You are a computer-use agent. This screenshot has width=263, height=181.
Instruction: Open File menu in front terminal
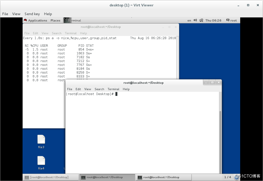coord(70,89)
